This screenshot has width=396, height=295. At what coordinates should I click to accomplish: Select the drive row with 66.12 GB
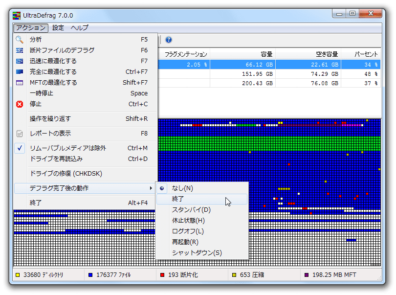point(269,65)
